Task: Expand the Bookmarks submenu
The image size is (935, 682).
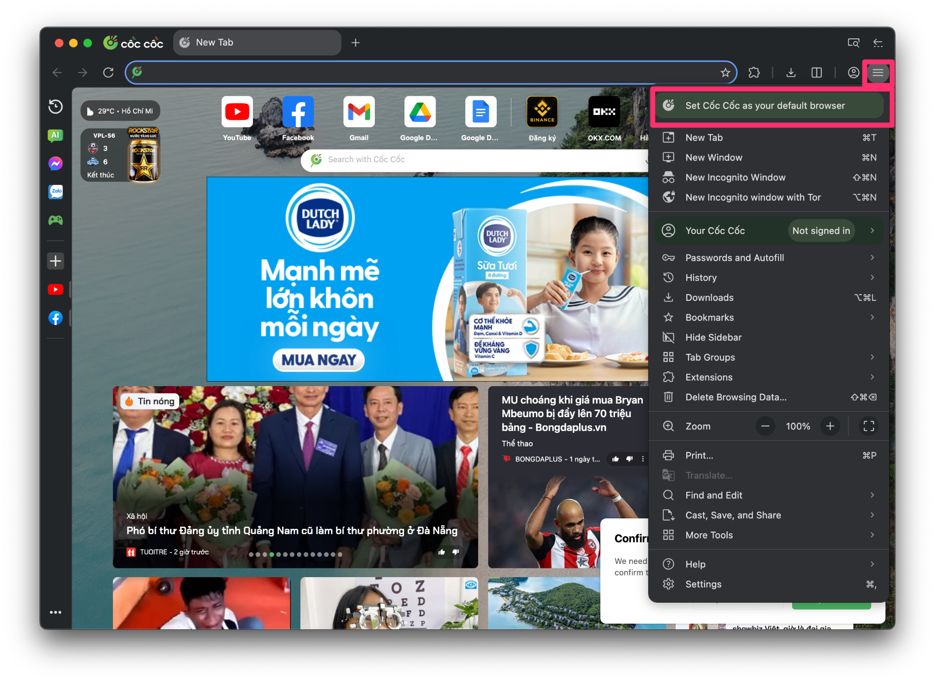Action: click(768, 317)
